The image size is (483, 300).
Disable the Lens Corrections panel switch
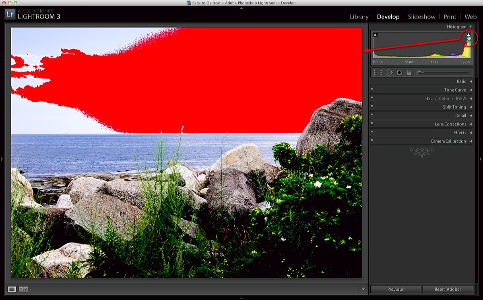372,124
